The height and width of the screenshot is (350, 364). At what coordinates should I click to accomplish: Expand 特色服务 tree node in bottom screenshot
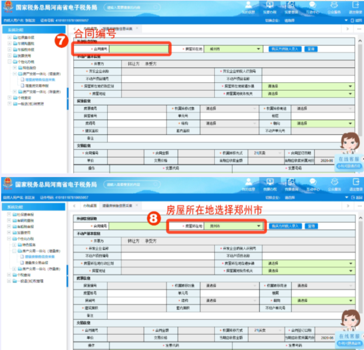[14, 245]
